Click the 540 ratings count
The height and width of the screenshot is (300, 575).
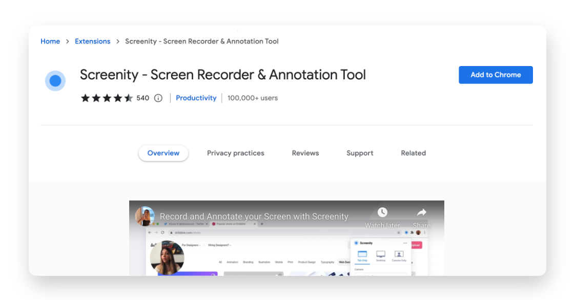(142, 98)
